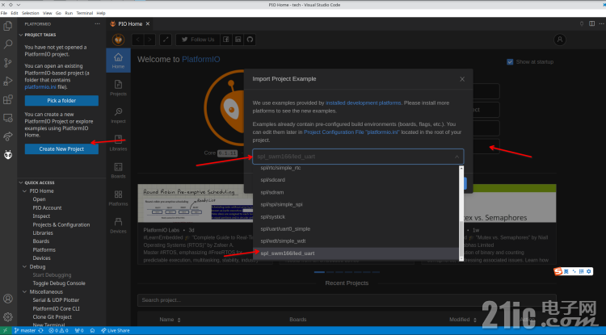The width and height of the screenshot is (606, 335).
Task: Open the Selection menu
Action: pyautogui.click(x=30, y=13)
